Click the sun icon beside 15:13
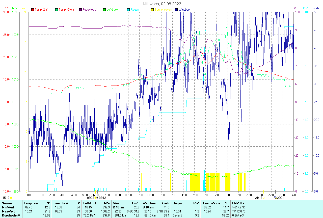Screen dimensions: 323x218 point(11,198)
